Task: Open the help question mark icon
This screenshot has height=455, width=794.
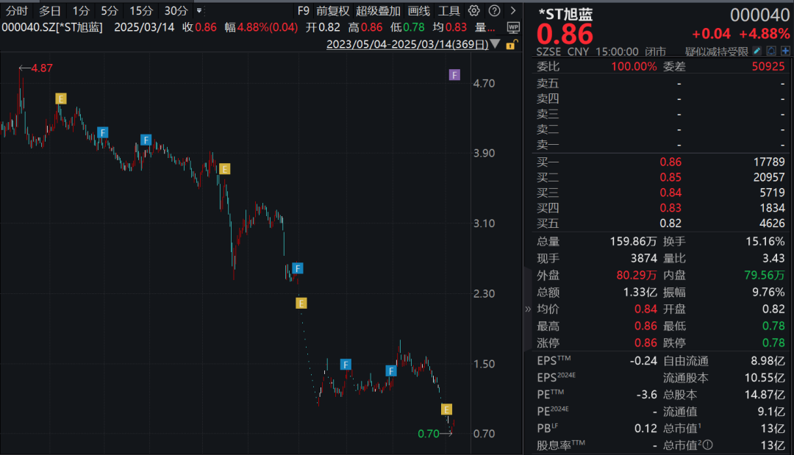Action: tap(495, 10)
